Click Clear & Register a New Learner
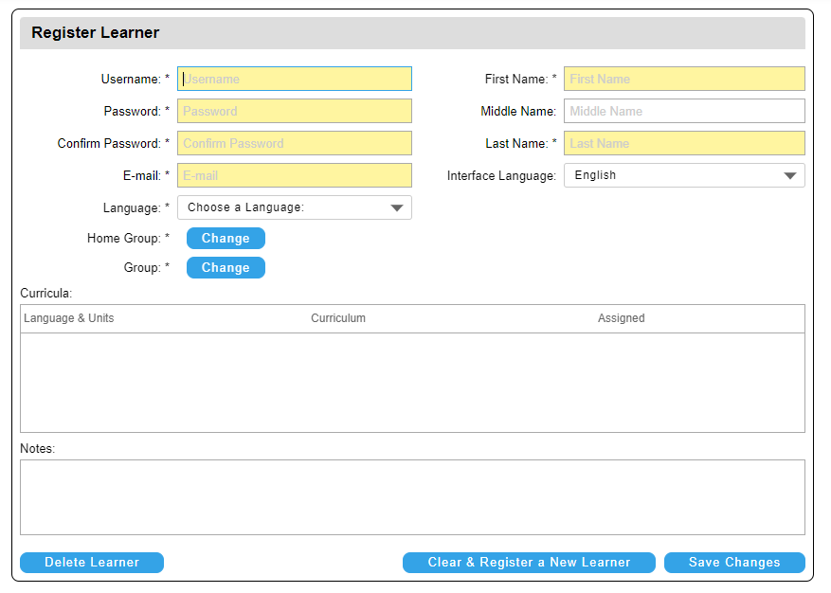831x593 pixels. 528,562
